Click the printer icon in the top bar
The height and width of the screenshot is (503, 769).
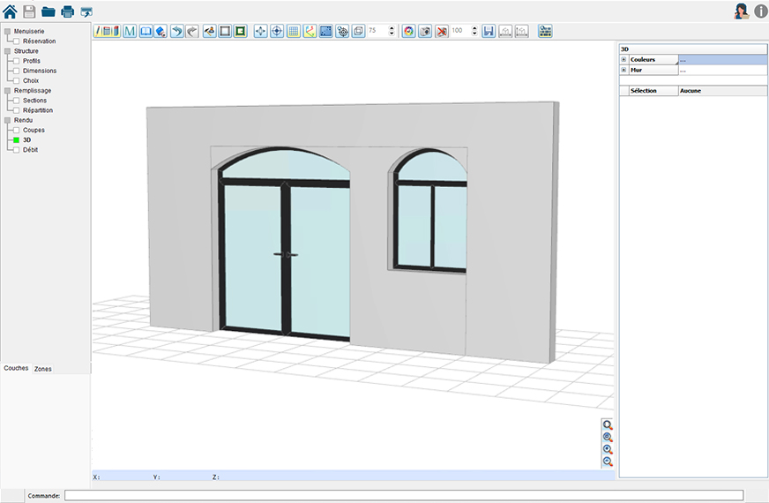67,11
